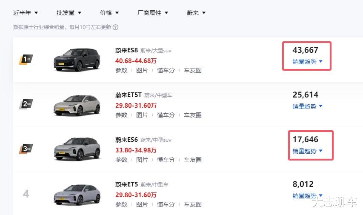This screenshot has width=363, height=215.
Task: Expand the 厂商属性 filter dropdown
Action: [153, 13]
